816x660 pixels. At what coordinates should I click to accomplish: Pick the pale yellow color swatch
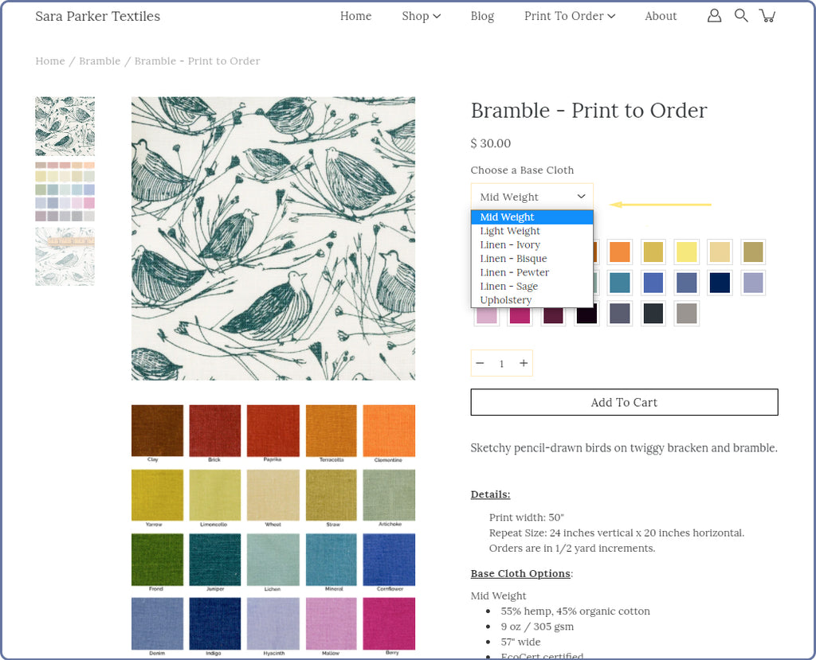[686, 252]
